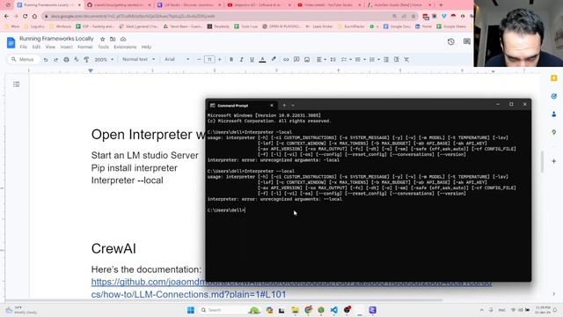Open the highlight color picker
Viewport: 563px width, 317px height.
(274, 60)
